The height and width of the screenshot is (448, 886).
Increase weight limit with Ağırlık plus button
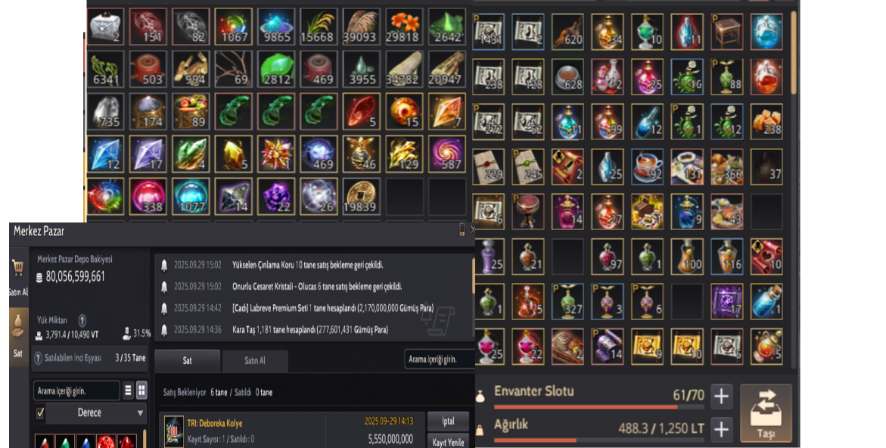click(721, 430)
